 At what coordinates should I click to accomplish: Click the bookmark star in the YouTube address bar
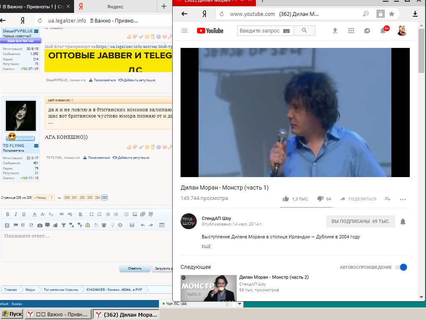click(x=391, y=14)
